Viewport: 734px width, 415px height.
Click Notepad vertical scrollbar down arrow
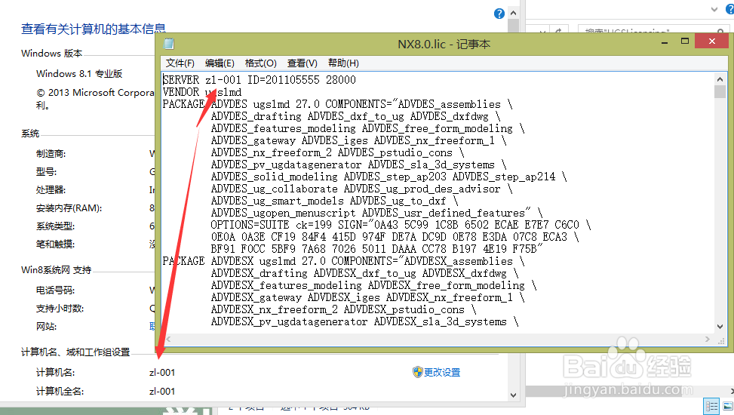point(720,327)
